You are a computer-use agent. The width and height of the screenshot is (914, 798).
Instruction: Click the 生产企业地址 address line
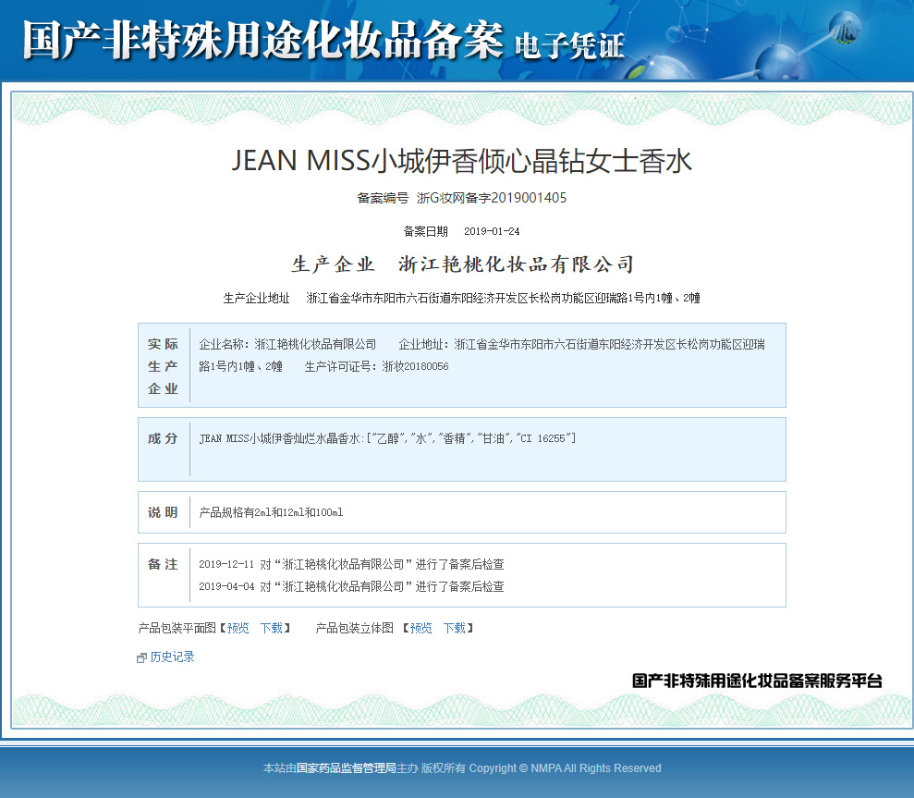click(462, 298)
